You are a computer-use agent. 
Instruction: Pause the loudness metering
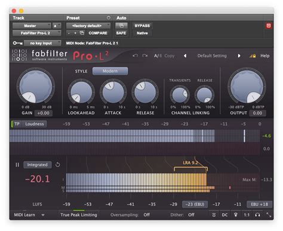(17, 165)
